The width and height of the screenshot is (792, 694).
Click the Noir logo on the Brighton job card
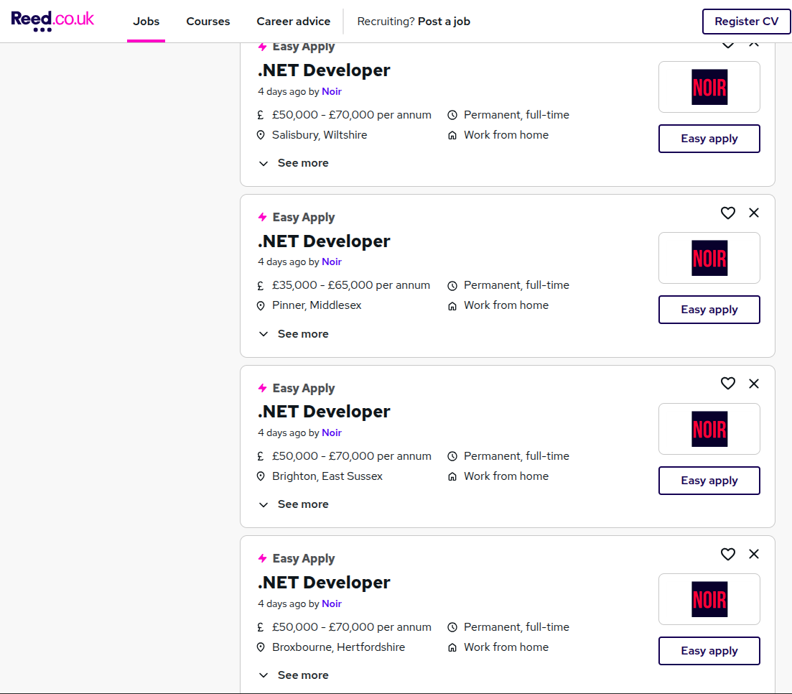709,428
